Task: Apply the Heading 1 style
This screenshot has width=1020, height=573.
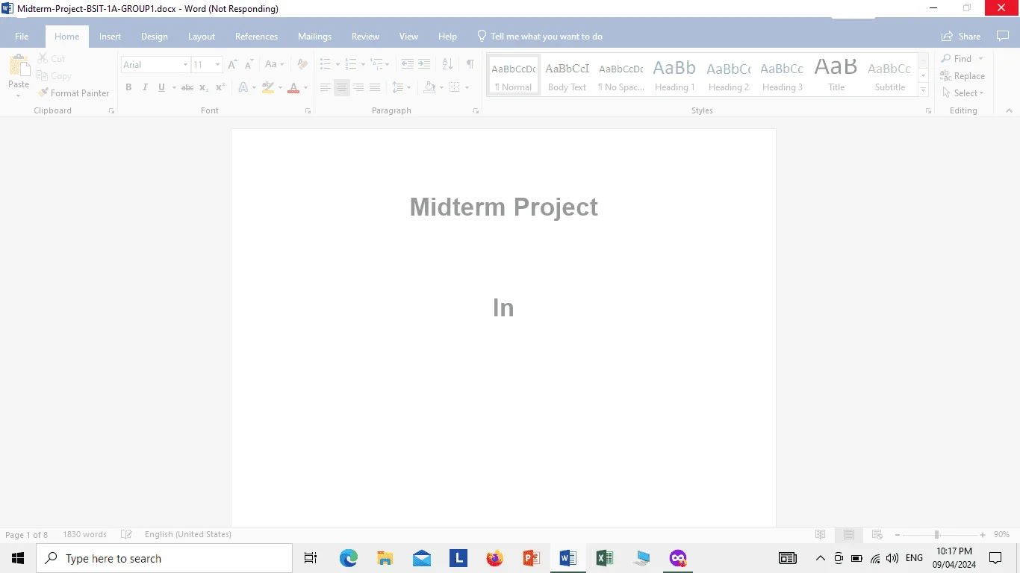Action: tap(674, 75)
